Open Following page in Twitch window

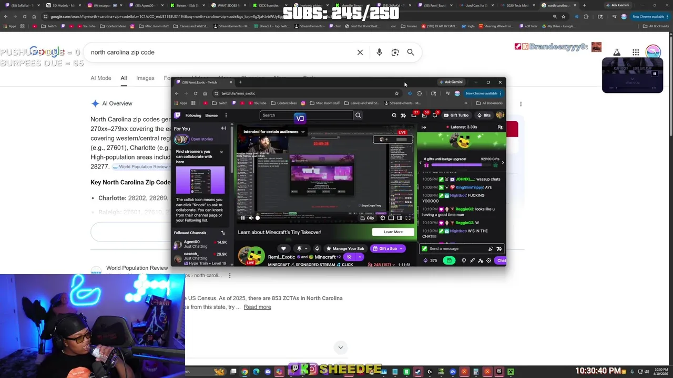(x=193, y=115)
